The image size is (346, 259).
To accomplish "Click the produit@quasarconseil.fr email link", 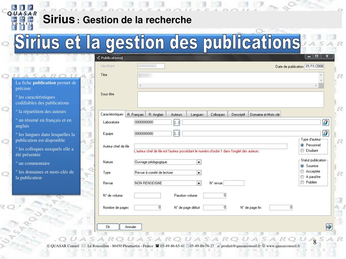I will pos(241,246).
